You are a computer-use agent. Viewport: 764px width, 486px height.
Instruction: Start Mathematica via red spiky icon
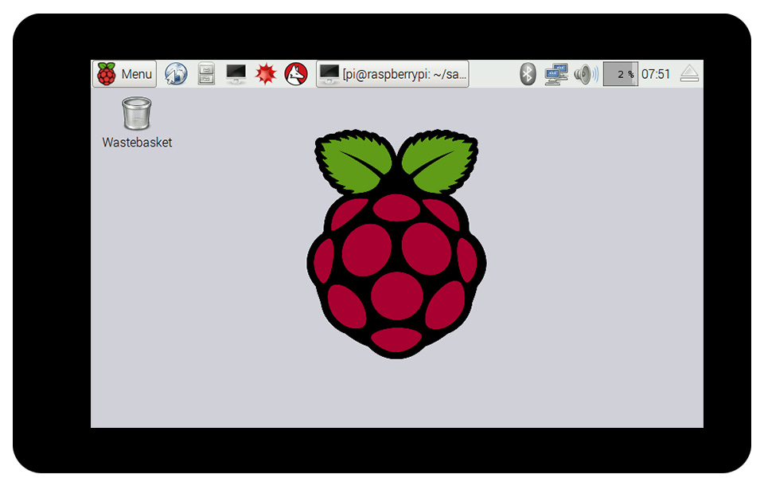coord(266,74)
